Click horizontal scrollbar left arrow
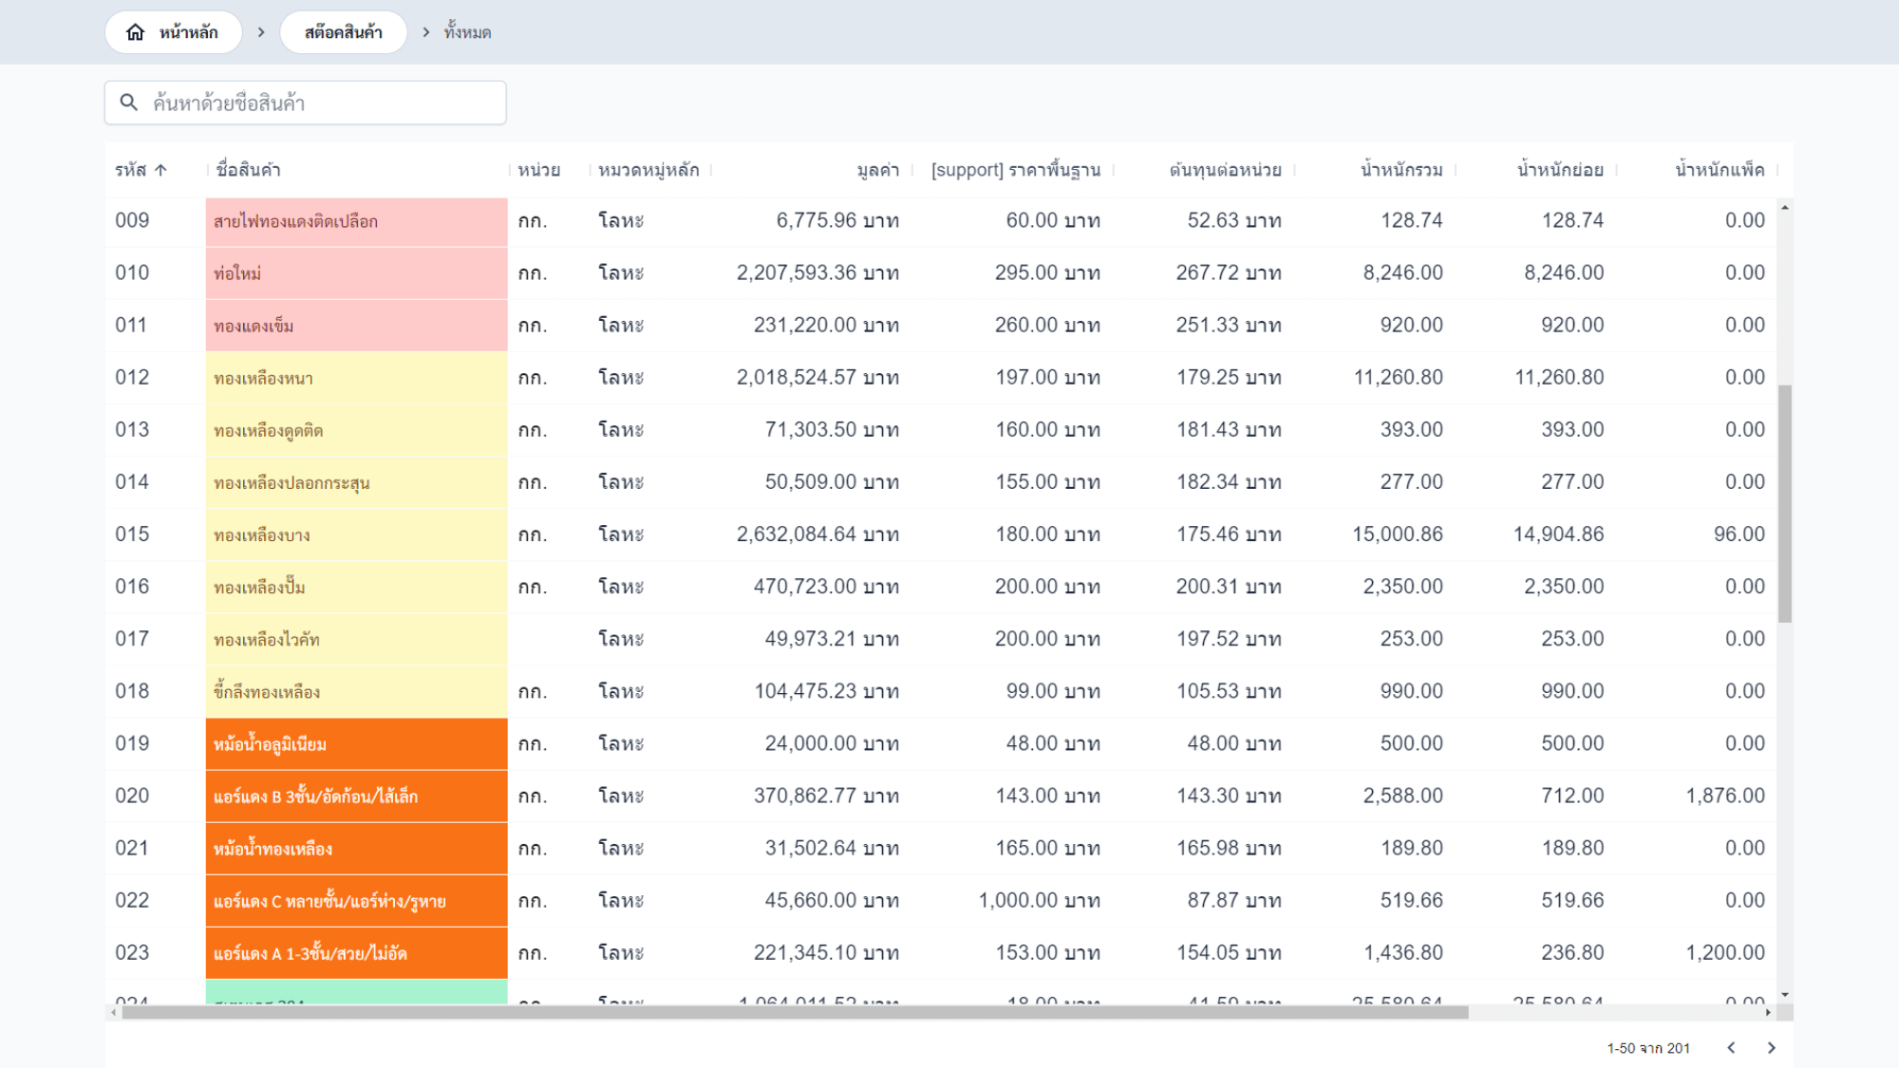Image resolution: width=1899 pixels, height=1068 pixels. click(114, 1013)
